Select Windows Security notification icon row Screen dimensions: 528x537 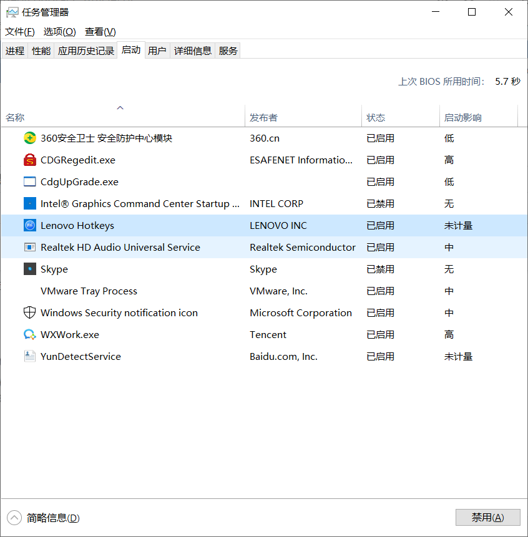(264, 312)
